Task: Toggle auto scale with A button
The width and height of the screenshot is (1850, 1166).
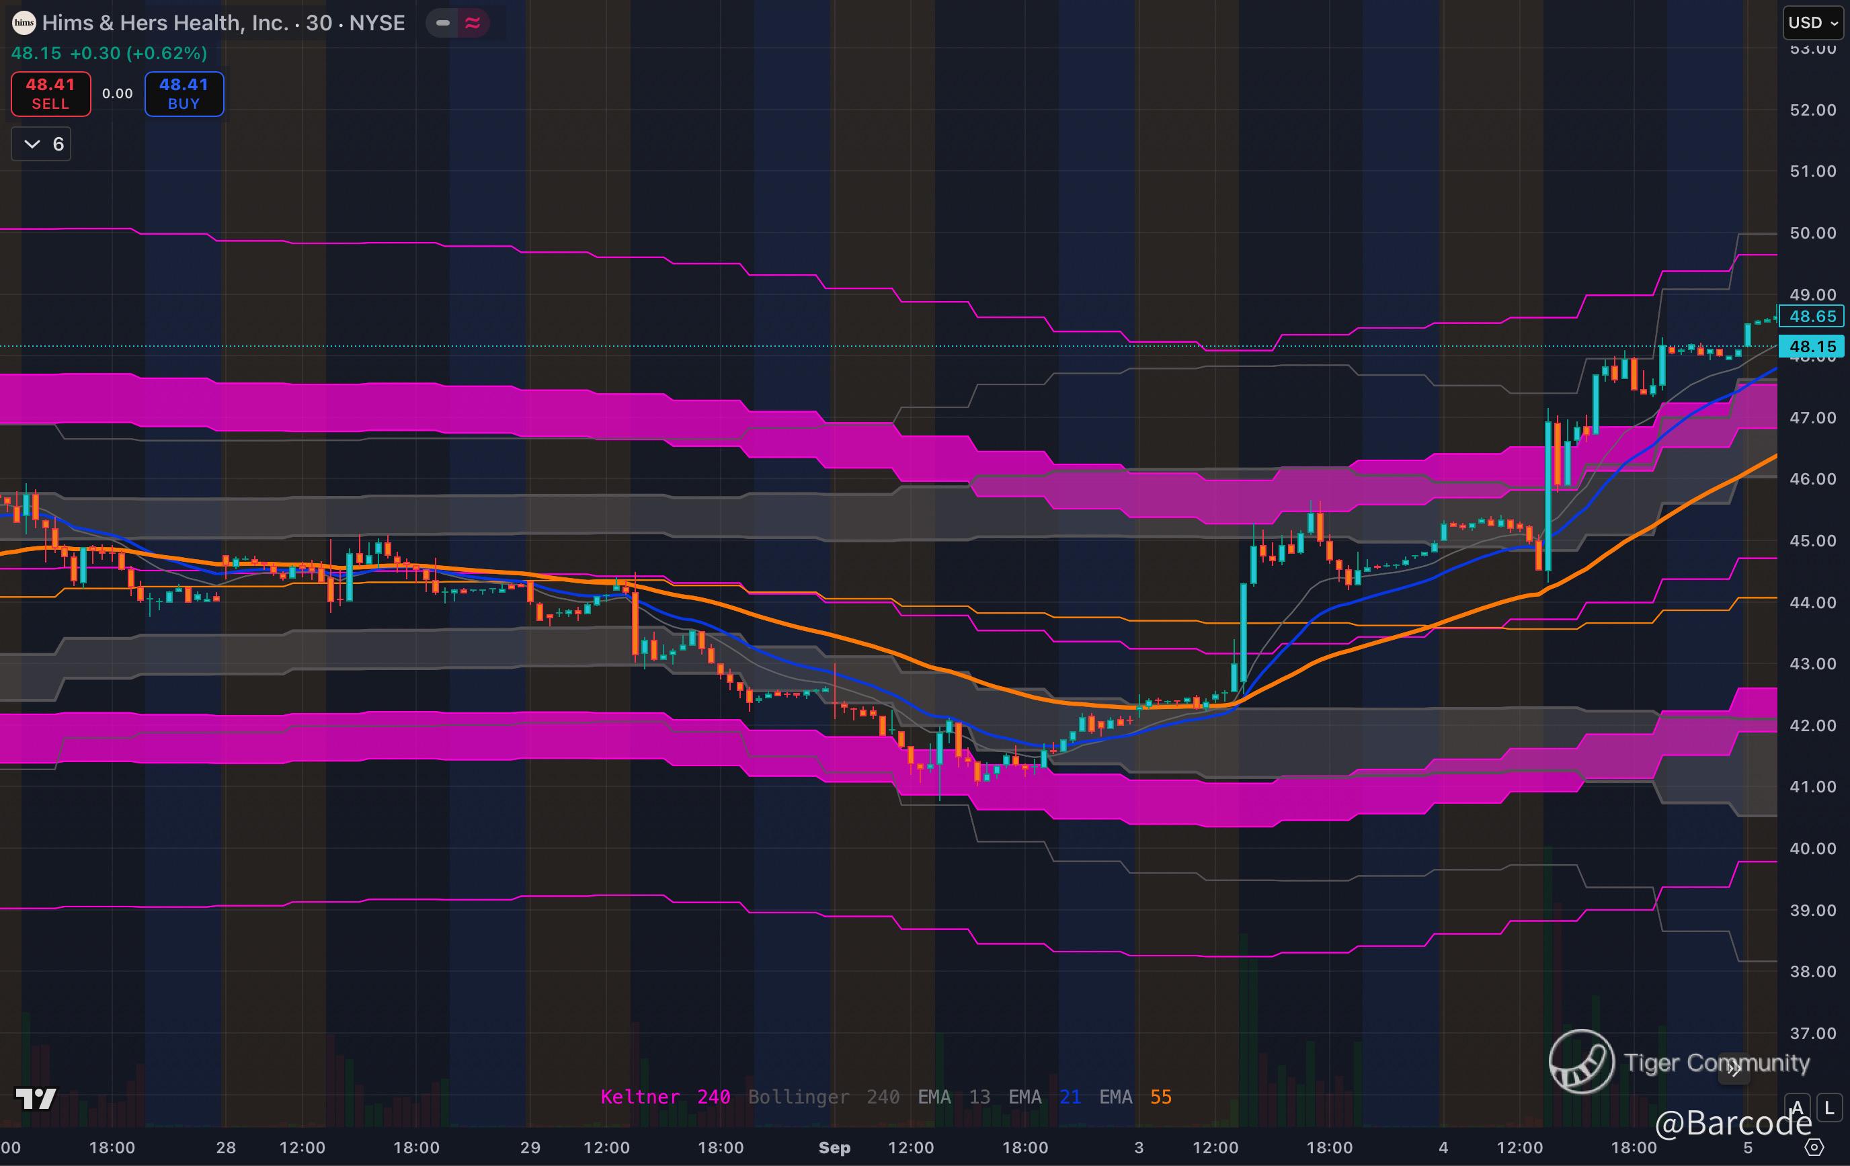Action: pos(1796,1108)
